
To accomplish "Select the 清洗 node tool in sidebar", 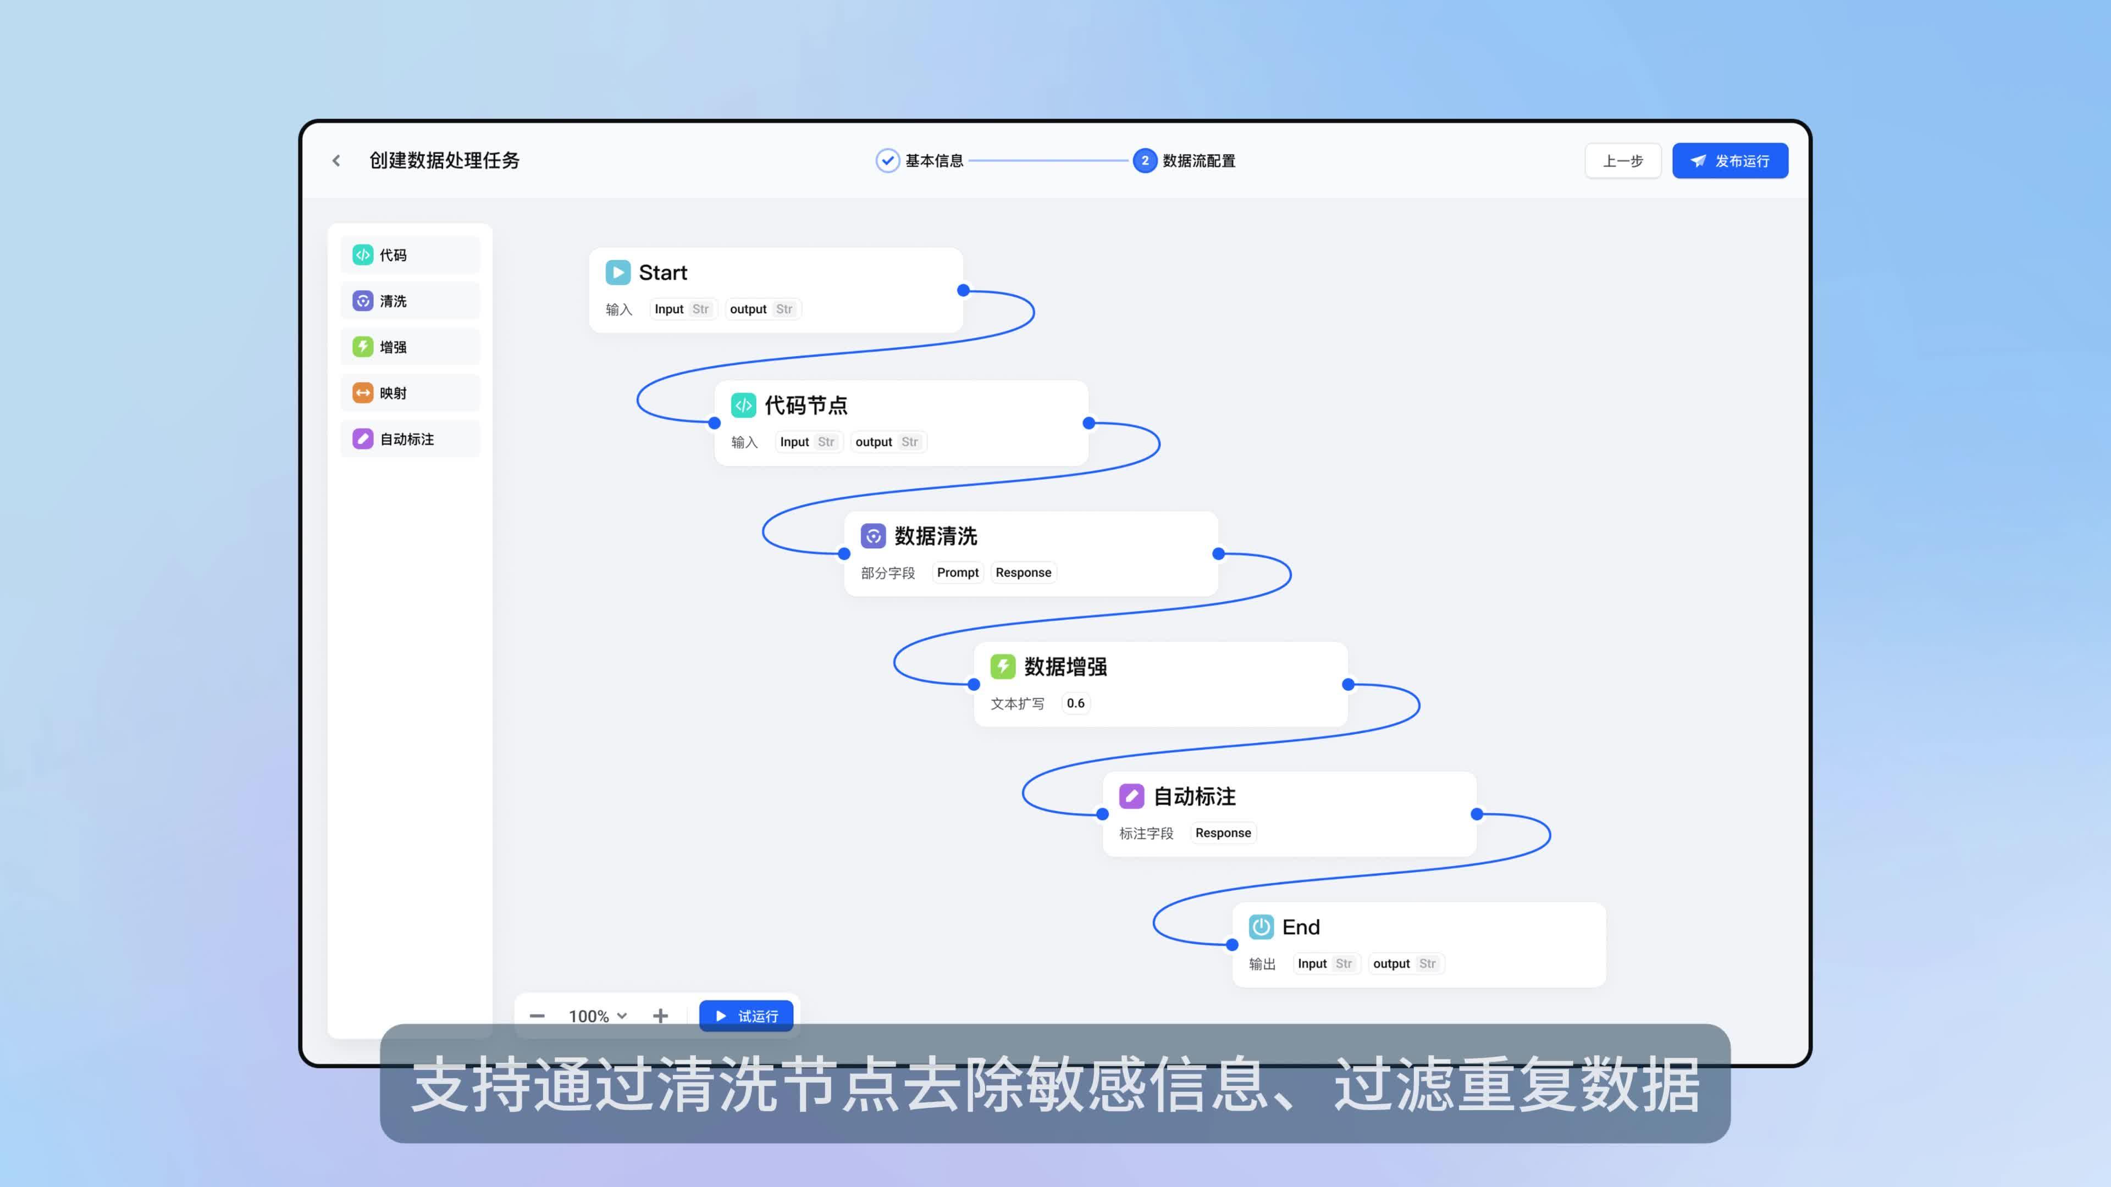I will click(409, 301).
